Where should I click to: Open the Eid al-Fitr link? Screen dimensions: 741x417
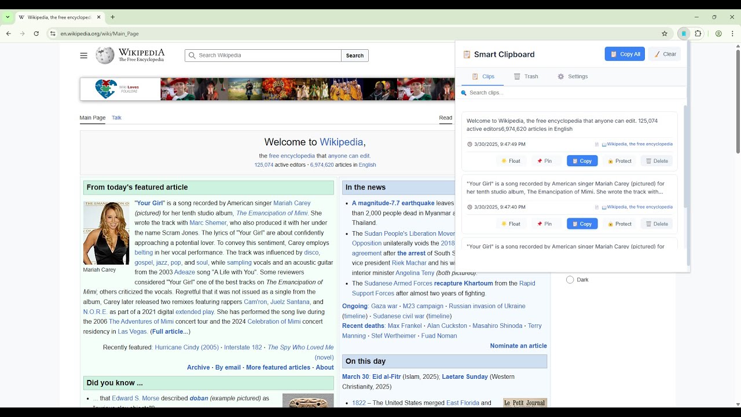[387, 377]
